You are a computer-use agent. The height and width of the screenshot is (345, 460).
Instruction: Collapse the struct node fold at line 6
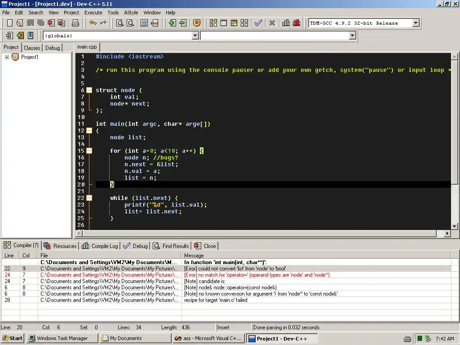[x=89, y=90]
